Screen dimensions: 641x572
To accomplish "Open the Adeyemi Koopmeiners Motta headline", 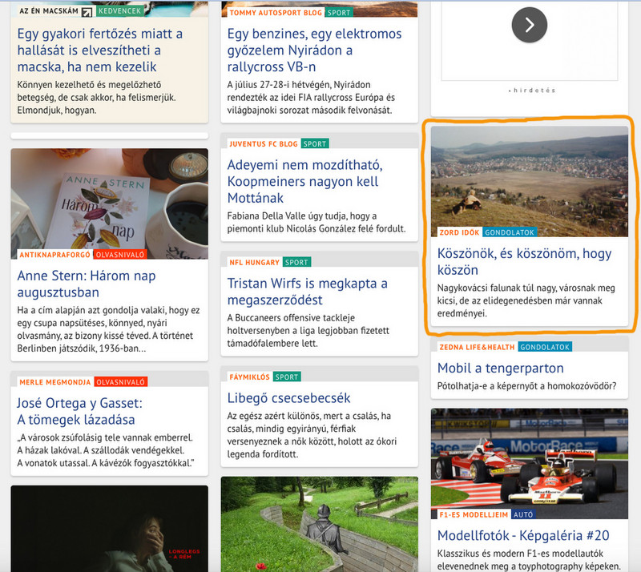I will click(305, 181).
